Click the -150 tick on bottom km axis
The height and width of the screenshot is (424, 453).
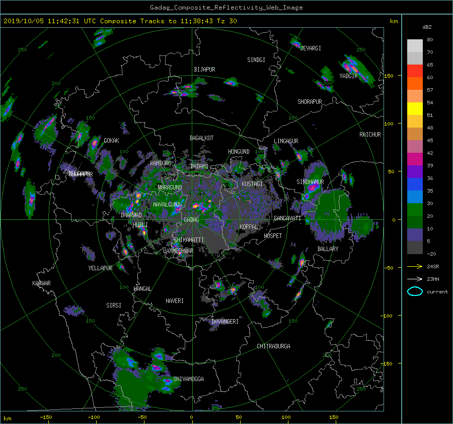point(46,417)
